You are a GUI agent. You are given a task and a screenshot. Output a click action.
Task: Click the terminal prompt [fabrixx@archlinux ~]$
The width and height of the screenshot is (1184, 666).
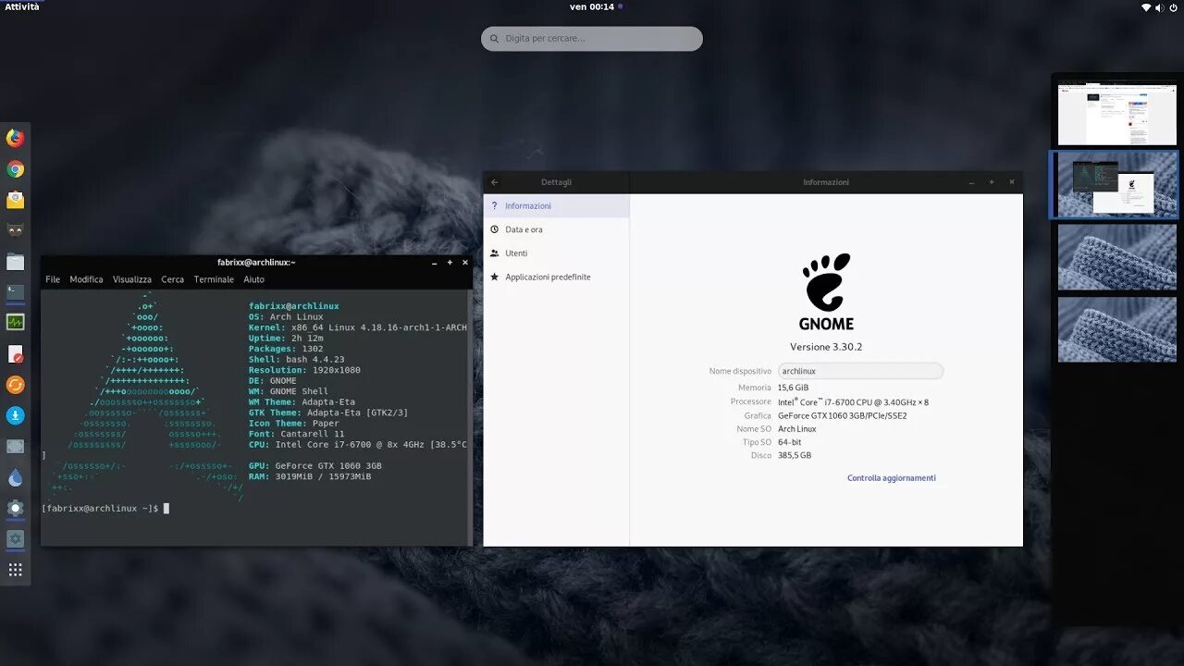[100, 509]
